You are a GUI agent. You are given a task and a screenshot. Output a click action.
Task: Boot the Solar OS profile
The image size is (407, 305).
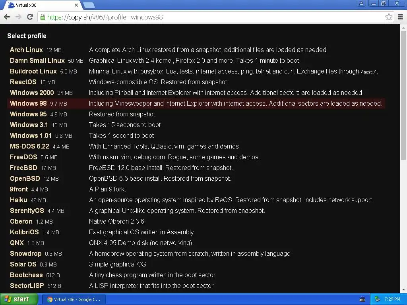click(23, 264)
